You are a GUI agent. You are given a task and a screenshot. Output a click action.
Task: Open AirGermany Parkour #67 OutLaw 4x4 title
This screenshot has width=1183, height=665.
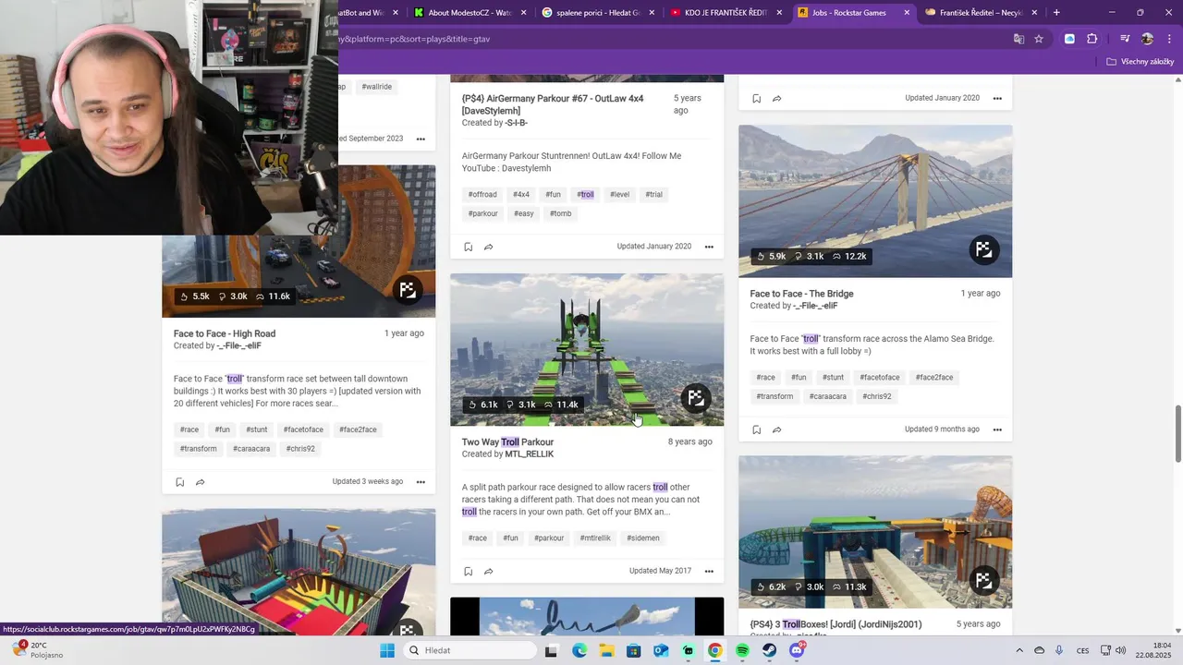(x=553, y=104)
